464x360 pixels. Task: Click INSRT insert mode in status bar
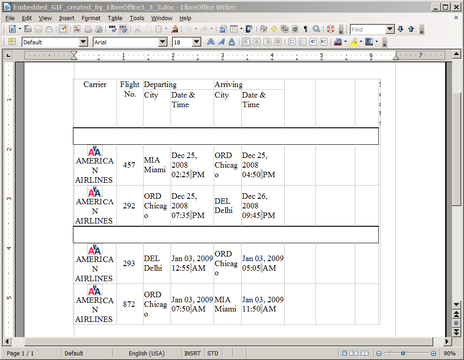193,354
